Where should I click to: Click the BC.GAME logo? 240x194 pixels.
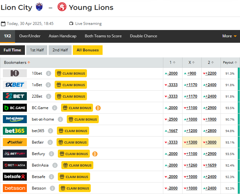(x=15, y=108)
